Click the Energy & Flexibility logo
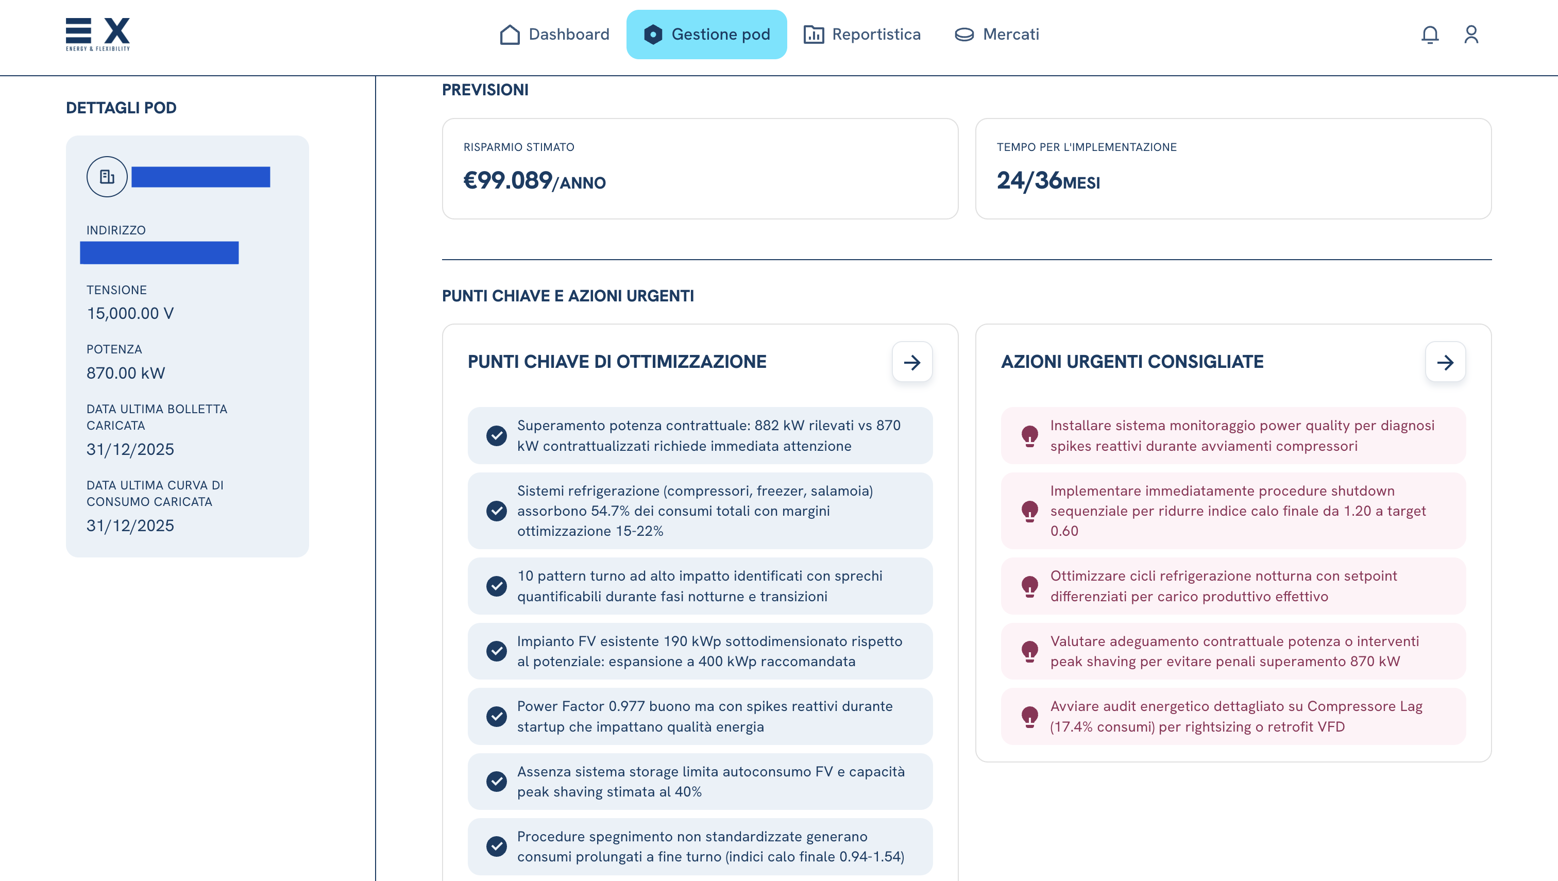 (97, 34)
